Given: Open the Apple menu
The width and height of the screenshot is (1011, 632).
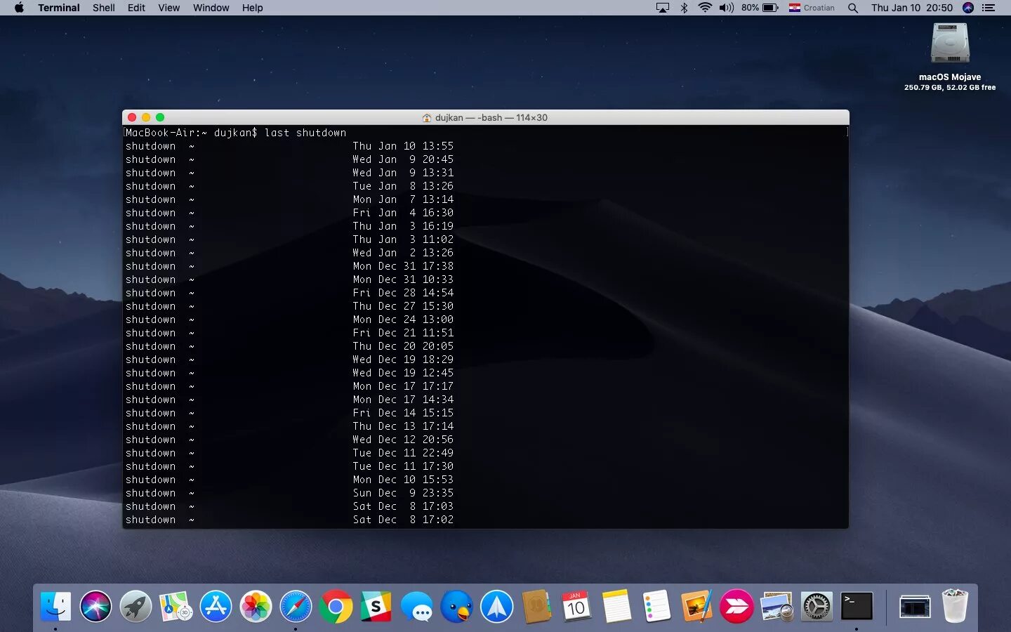Looking at the screenshot, I should click(19, 8).
